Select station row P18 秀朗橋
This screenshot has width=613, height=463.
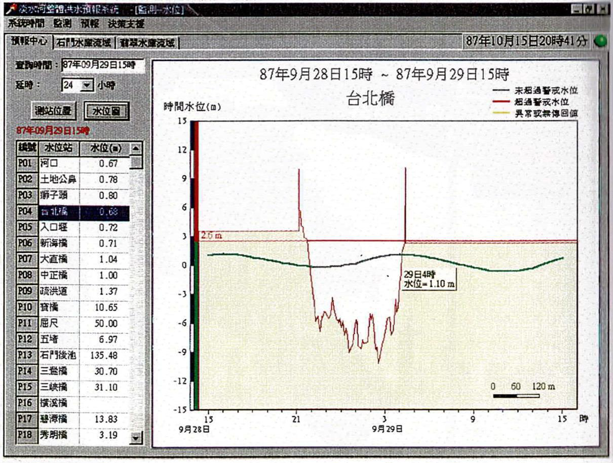(72, 436)
